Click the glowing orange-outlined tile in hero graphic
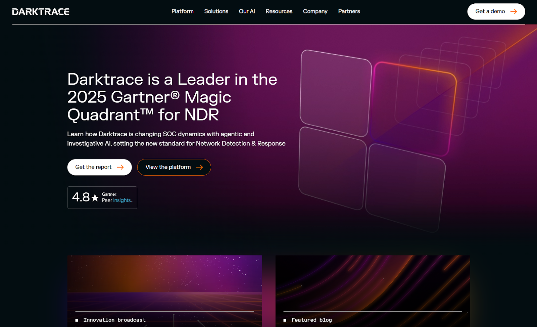 (413, 107)
